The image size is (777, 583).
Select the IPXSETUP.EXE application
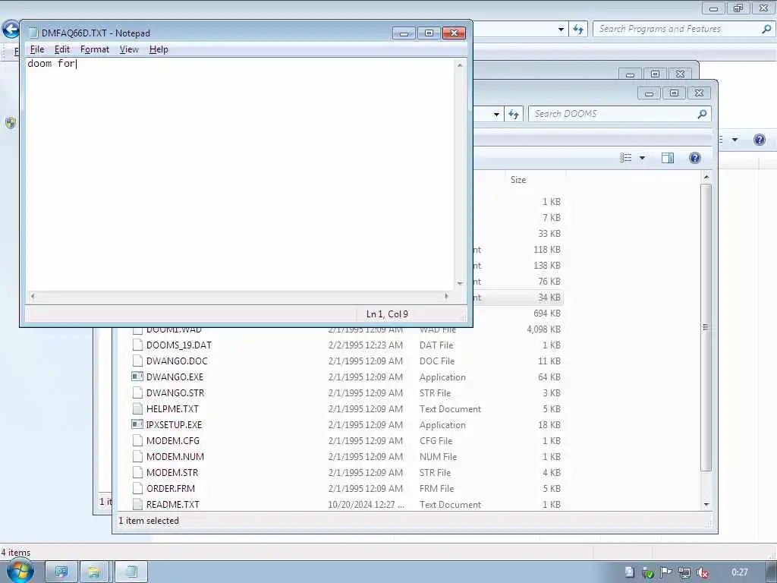click(174, 425)
